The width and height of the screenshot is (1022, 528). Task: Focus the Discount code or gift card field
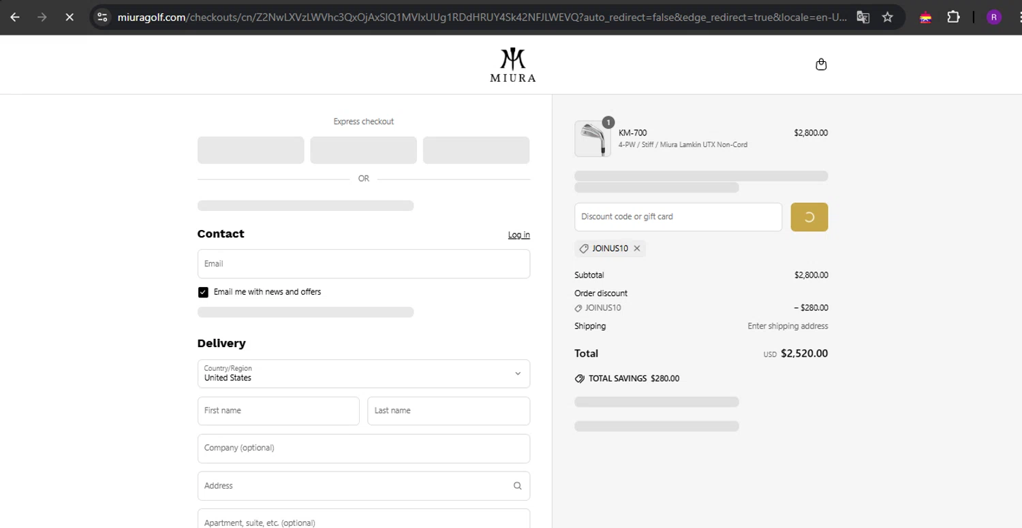coord(678,217)
